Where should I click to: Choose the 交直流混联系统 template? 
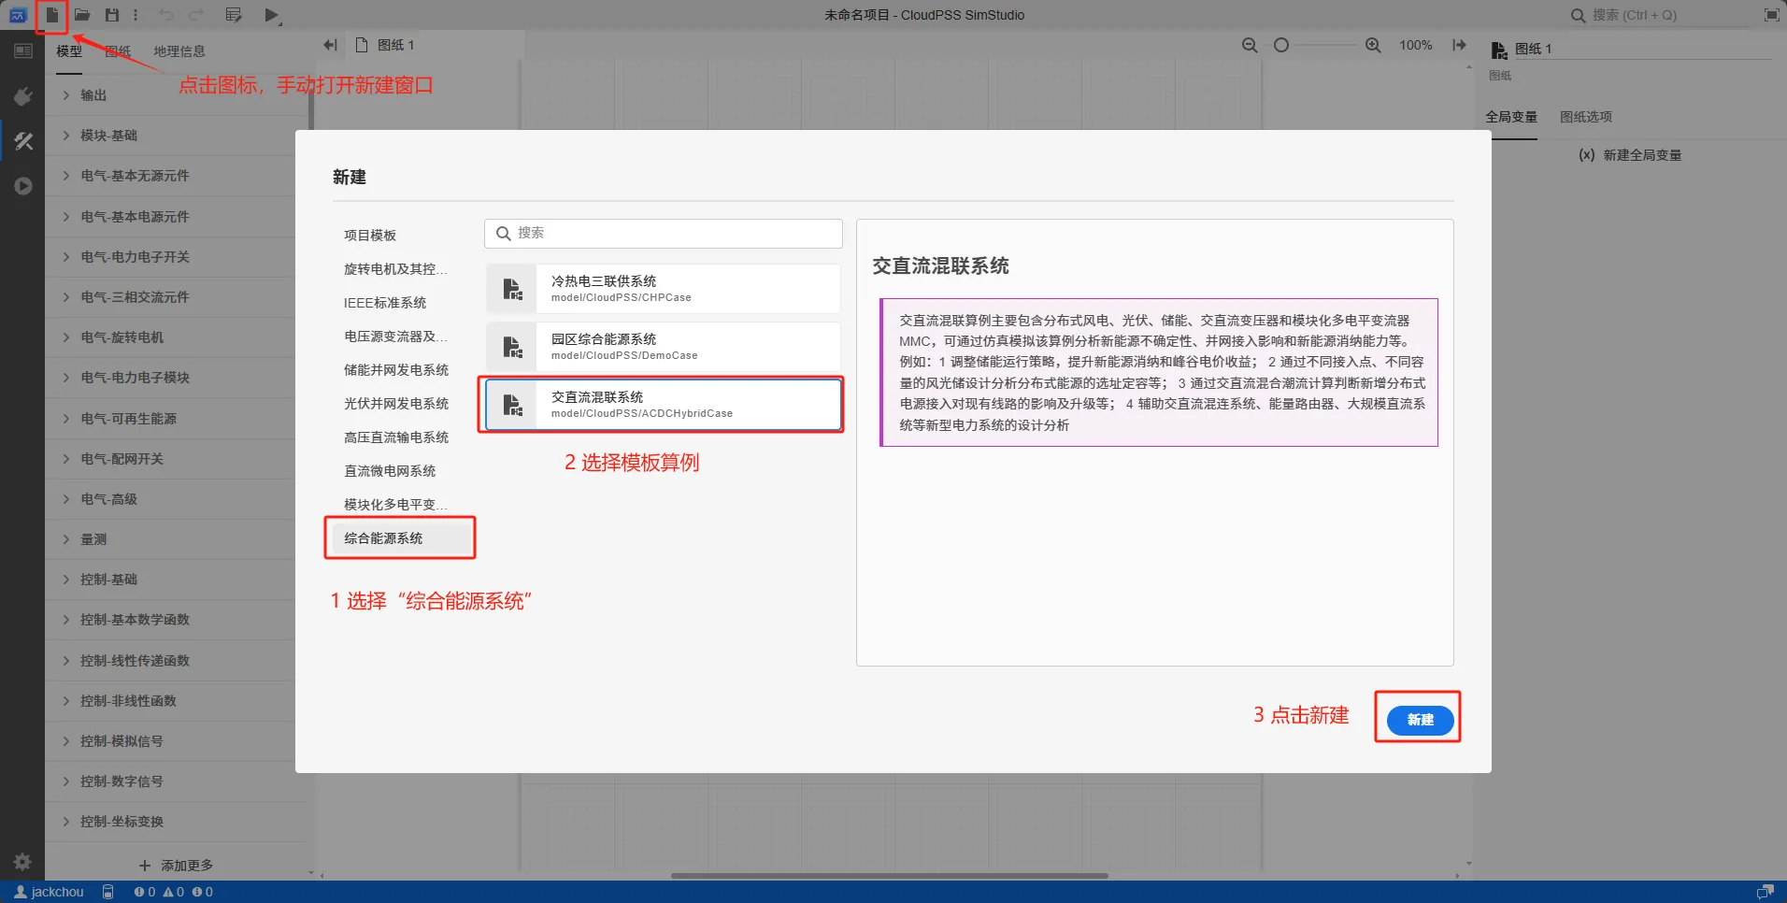pos(663,405)
